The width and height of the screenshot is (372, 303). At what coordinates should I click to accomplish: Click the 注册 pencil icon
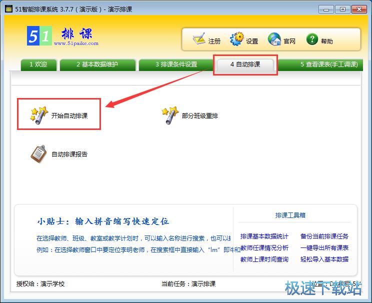click(x=199, y=39)
